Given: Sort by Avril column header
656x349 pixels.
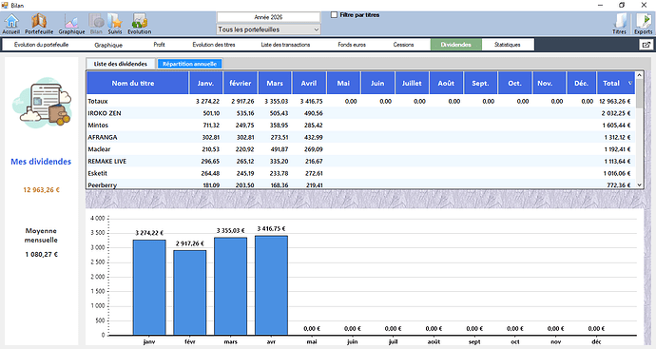Looking at the screenshot, I should click(x=309, y=84).
